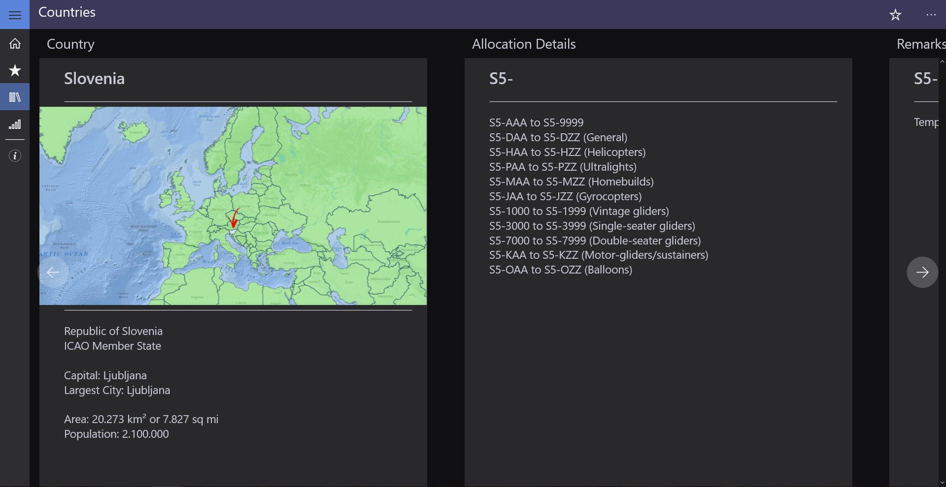Screen dimensions: 946x487
Task: Open Favorites from the sidebar star
Action: (15, 70)
